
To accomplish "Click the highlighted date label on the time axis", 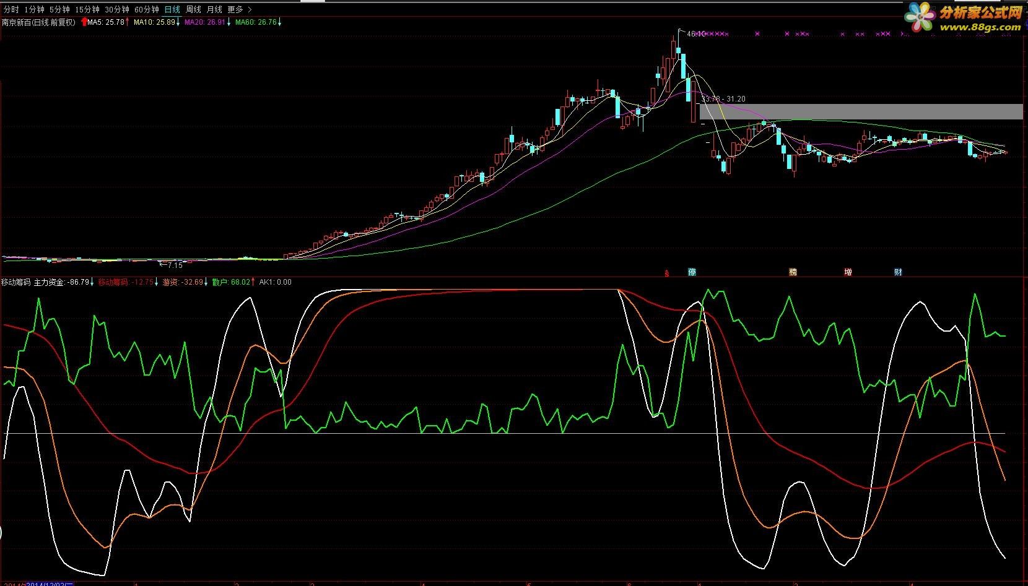I will pos(50,584).
